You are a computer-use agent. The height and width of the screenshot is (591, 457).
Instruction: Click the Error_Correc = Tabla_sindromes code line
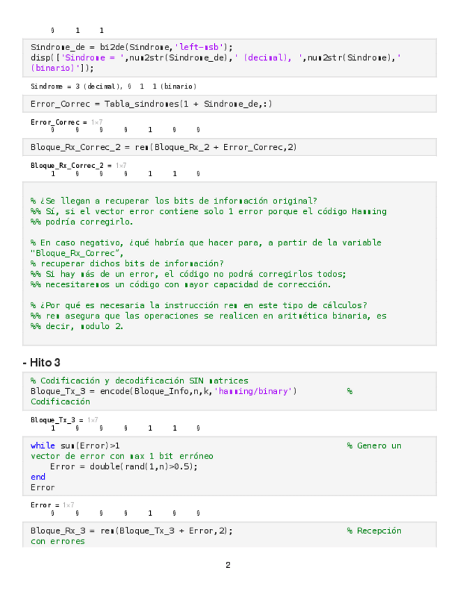[151, 104]
